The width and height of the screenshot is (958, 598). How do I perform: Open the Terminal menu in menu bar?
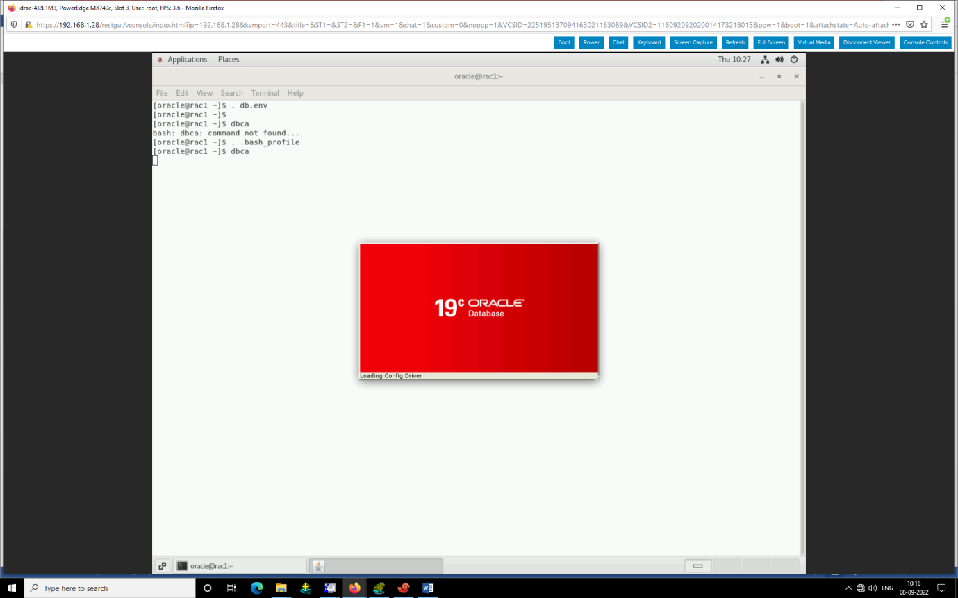pos(265,93)
